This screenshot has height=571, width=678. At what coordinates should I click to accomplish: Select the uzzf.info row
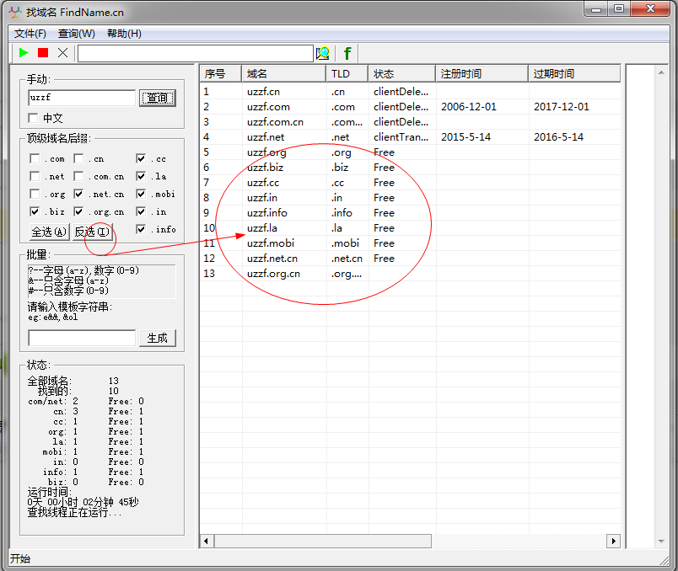(410, 213)
